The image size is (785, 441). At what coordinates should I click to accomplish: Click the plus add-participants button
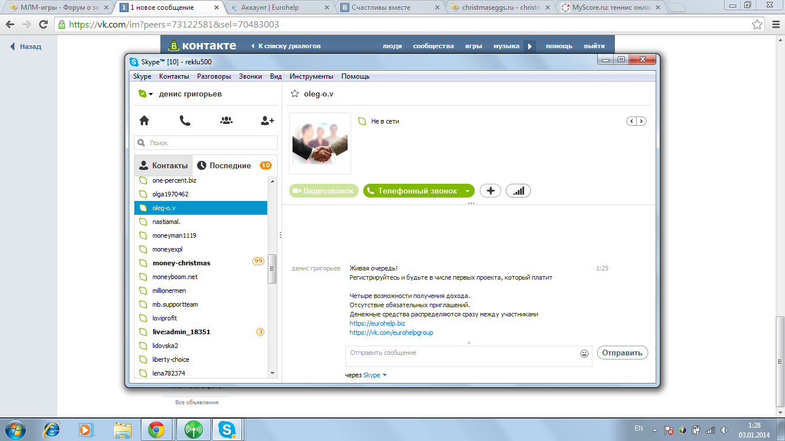[490, 191]
